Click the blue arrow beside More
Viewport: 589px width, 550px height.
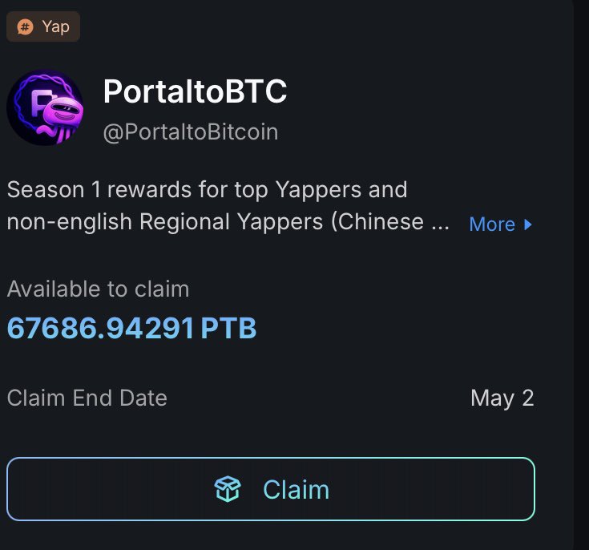coord(528,224)
